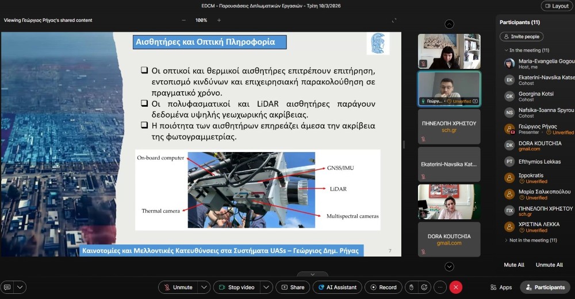
Task: Click the Invite people button
Action: click(x=521, y=36)
